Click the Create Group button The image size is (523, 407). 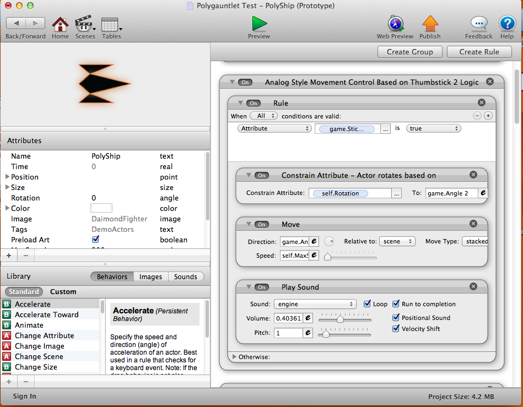tap(409, 52)
